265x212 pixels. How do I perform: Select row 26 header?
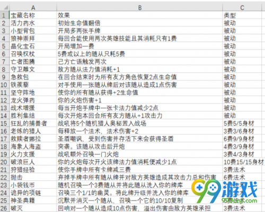[4, 208]
